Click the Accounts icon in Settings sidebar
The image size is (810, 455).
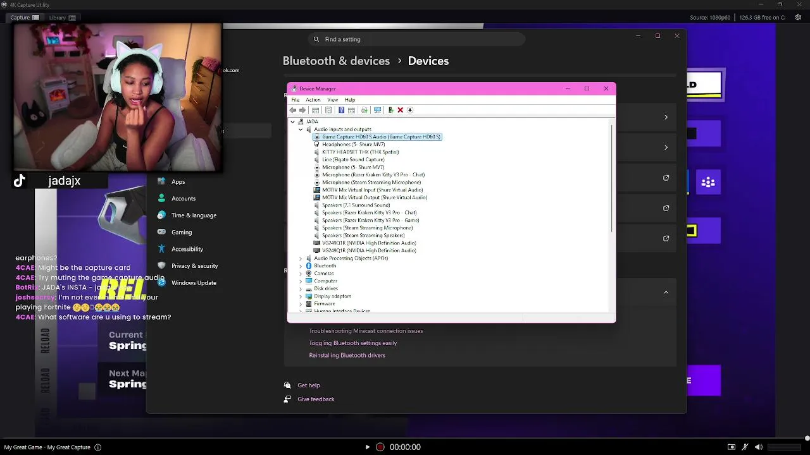(161, 198)
